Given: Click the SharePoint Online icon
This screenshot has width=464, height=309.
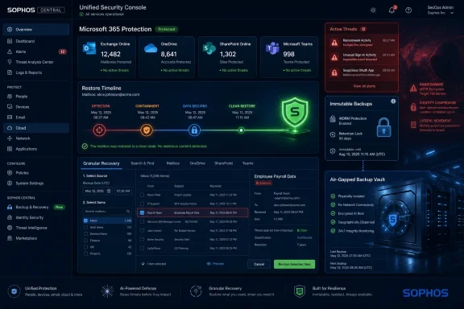Looking at the screenshot, I should click(209, 48).
